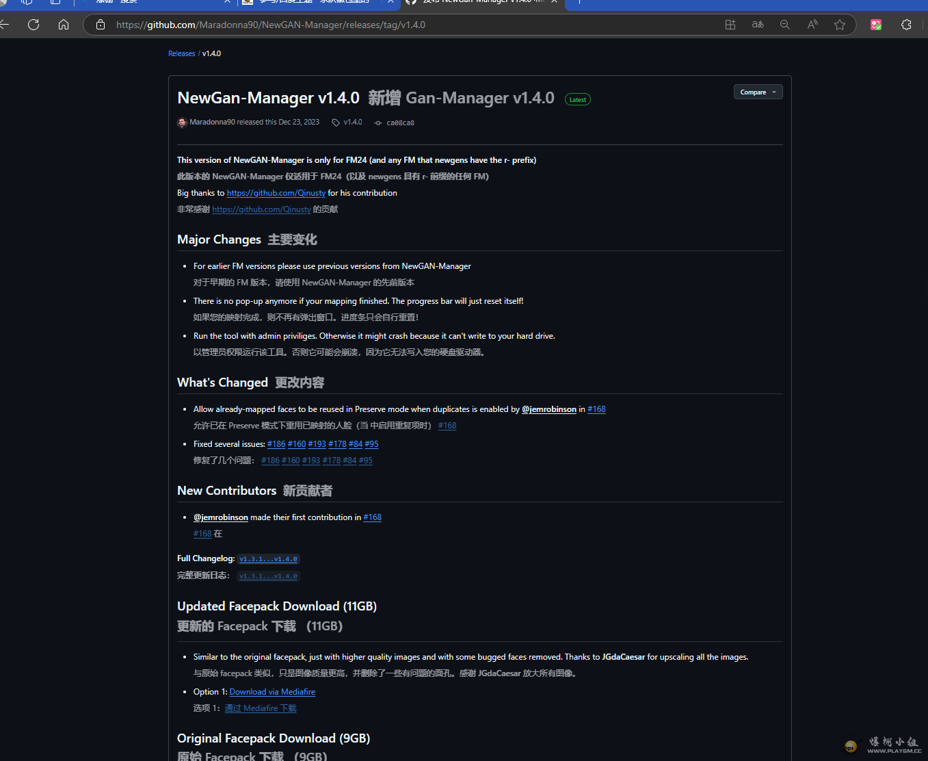
Task: Open @jemrobinson link under What's Changed
Action: coord(549,409)
